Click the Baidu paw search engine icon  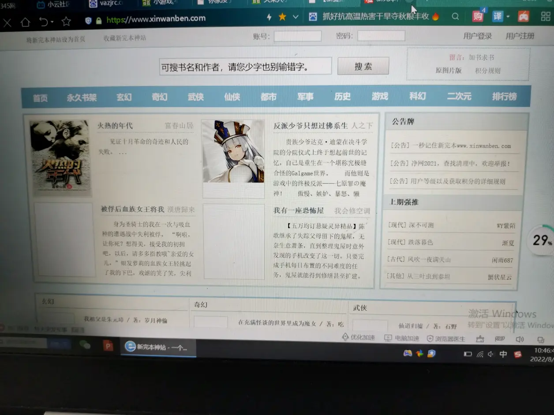point(313,17)
